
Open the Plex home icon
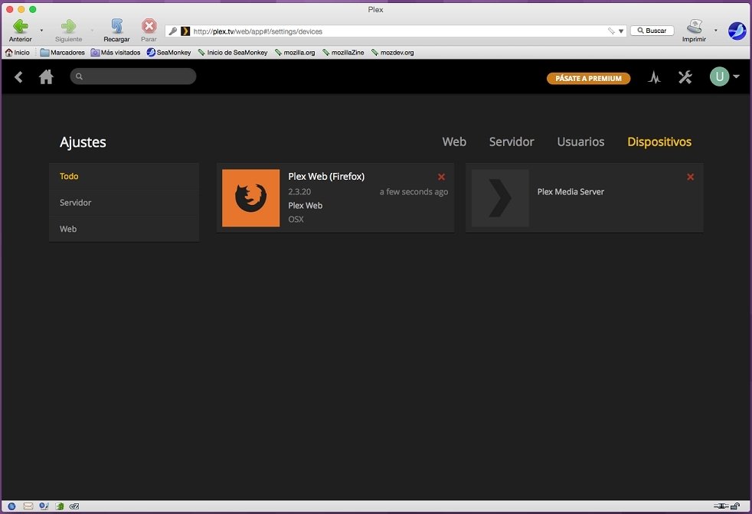tap(46, 76)
